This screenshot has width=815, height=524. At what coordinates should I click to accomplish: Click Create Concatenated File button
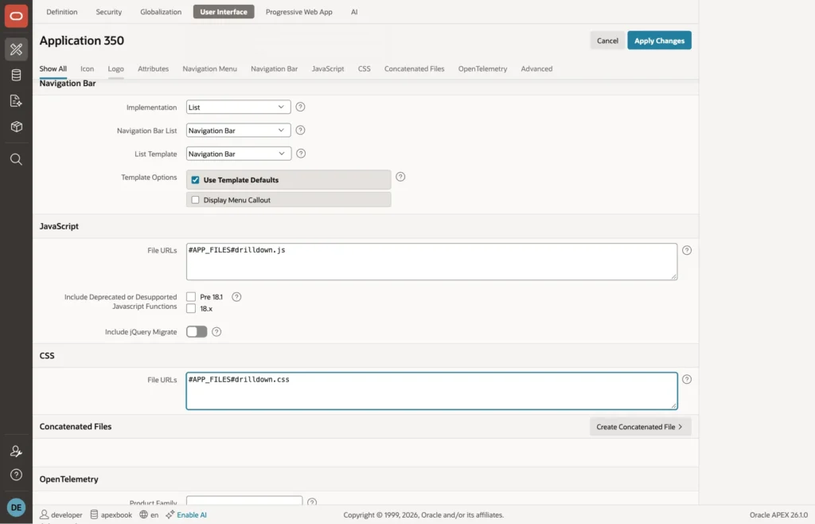[640, 427]
